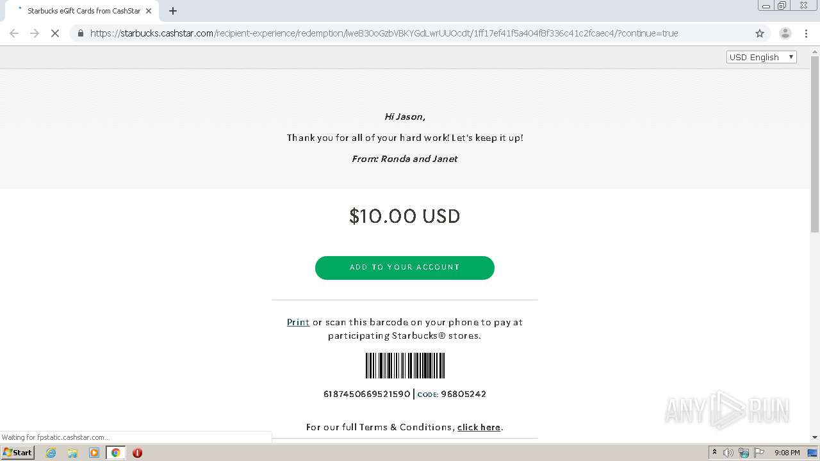Open the Windows Start menu

click(18, 453)
